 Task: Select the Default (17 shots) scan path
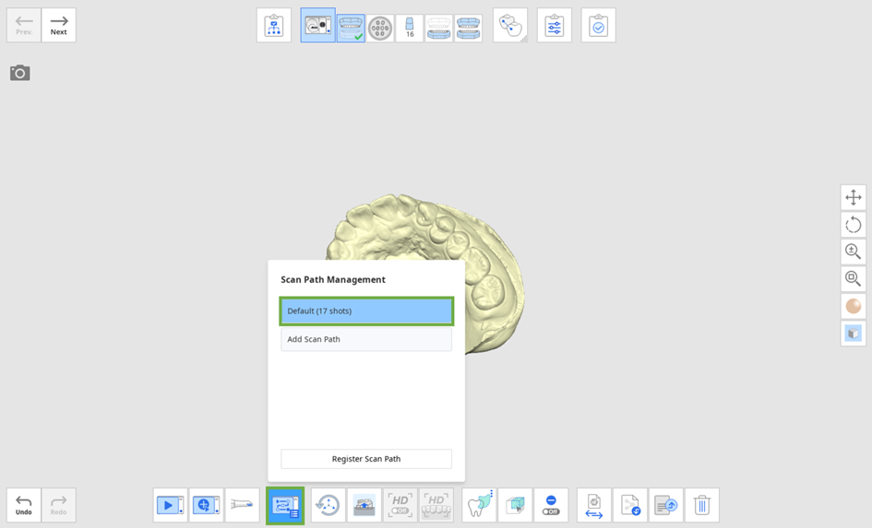366,311
